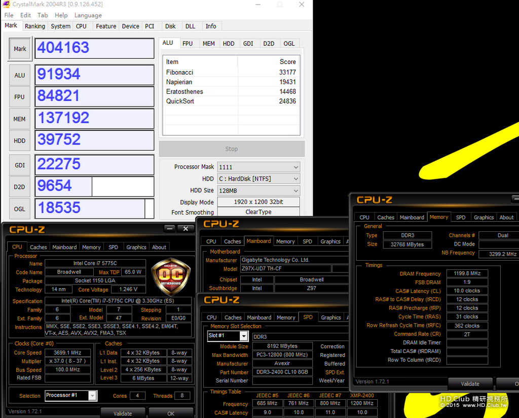Click the Z97X-UD7 TH-CF model field
This screenshot has height=418, width=519.
(286, 269)
